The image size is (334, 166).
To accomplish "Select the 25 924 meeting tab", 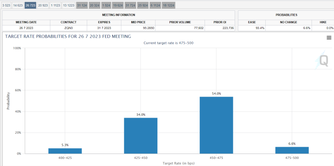I will pyautogui.click(x=143, y=5).
